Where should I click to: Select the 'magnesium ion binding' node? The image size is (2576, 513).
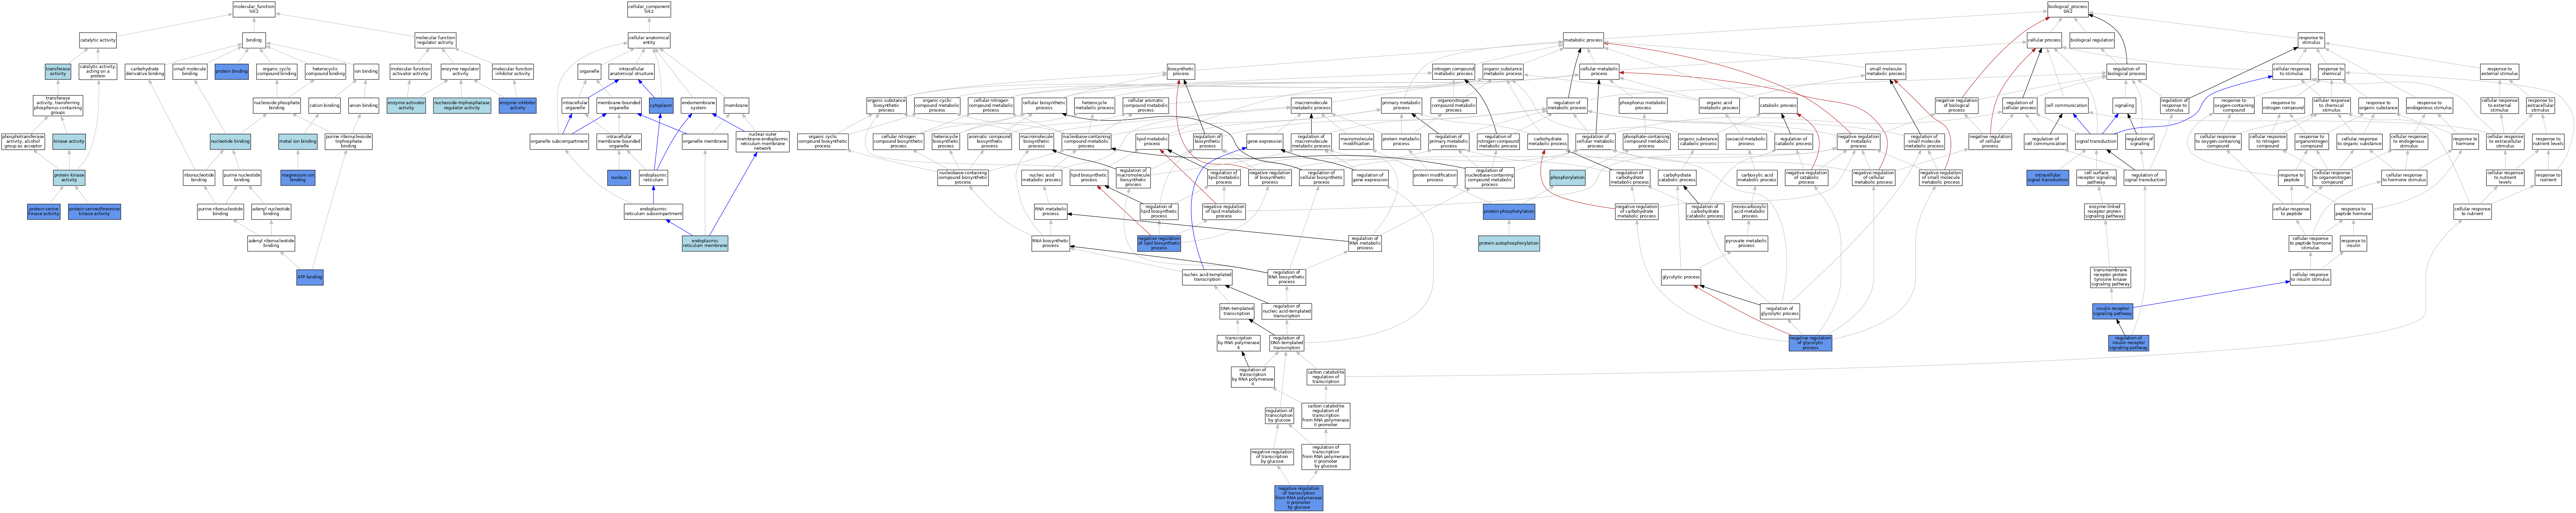298,178
